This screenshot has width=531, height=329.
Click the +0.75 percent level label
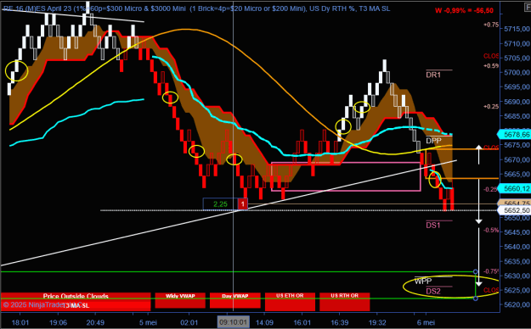(491, 25)
